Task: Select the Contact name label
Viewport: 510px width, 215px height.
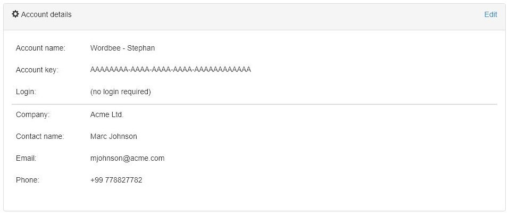Action: tap(40, 136)
